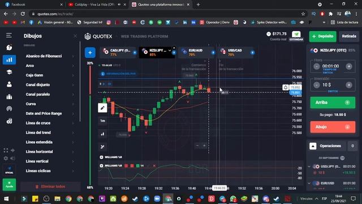The width and height of the screenshot is (362, 204).
Task: Close the Dibujos drawings panel
Action: point(75,36)
